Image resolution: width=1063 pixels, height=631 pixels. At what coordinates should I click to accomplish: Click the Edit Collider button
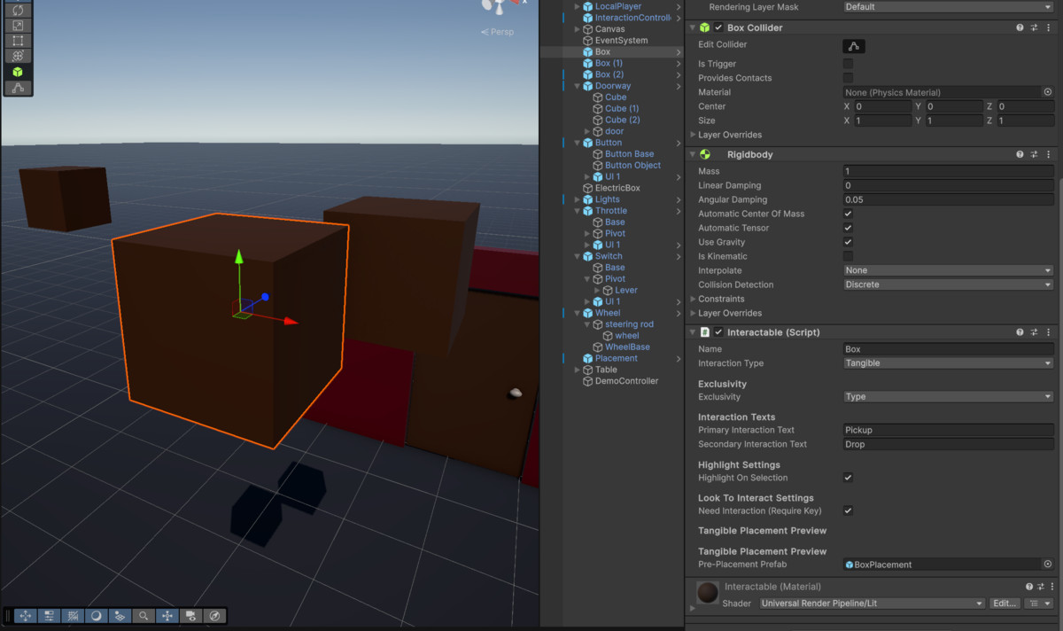[852, 44]
